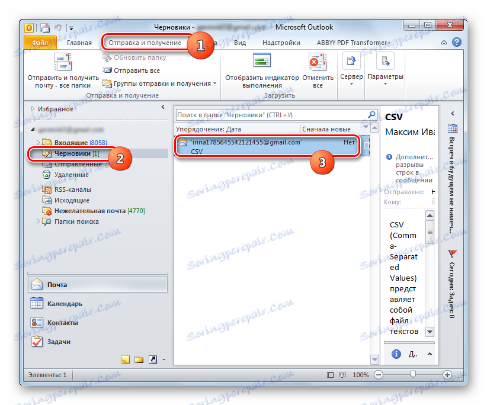
Task: Open Outlook Help question mark icon
Action: click(457, 42)
